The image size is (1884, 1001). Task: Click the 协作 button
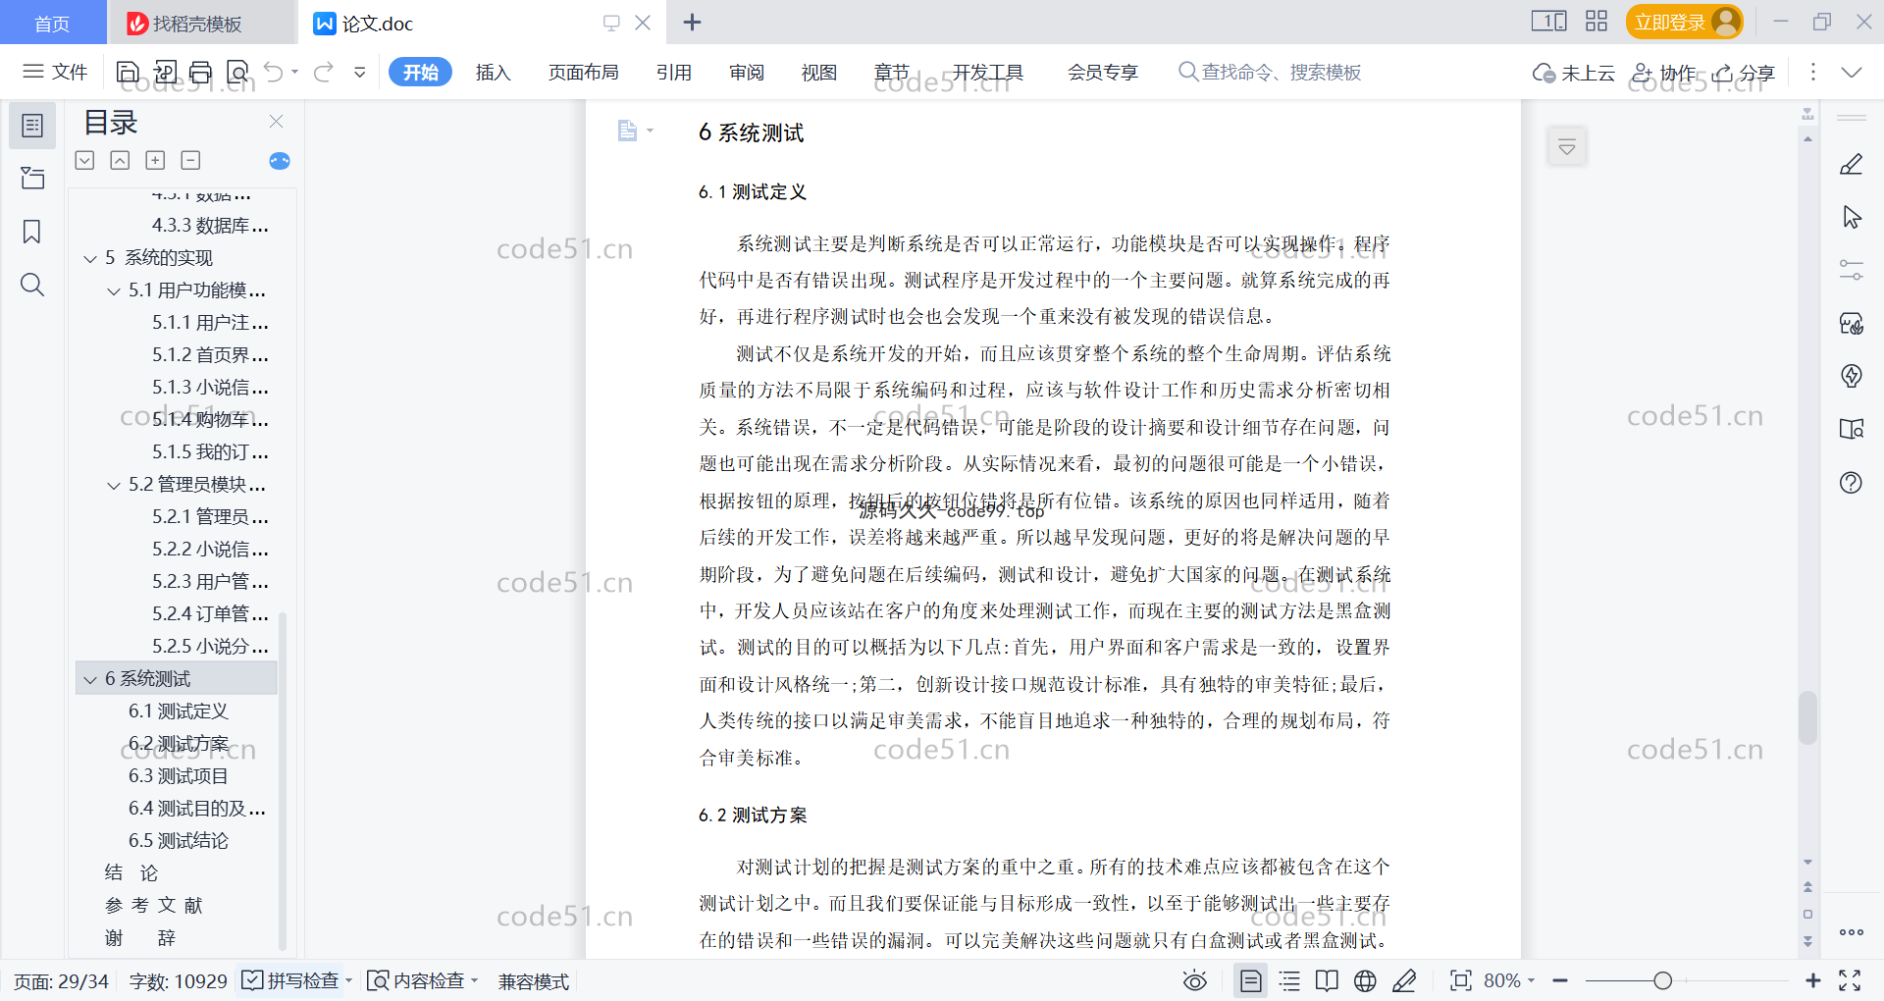coord(1664,73)
